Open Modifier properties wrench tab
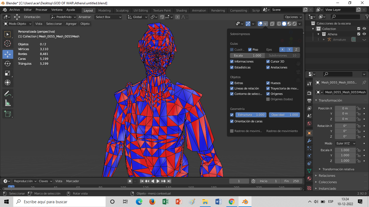This screenshot has width=369, height=207. [309, 141]
